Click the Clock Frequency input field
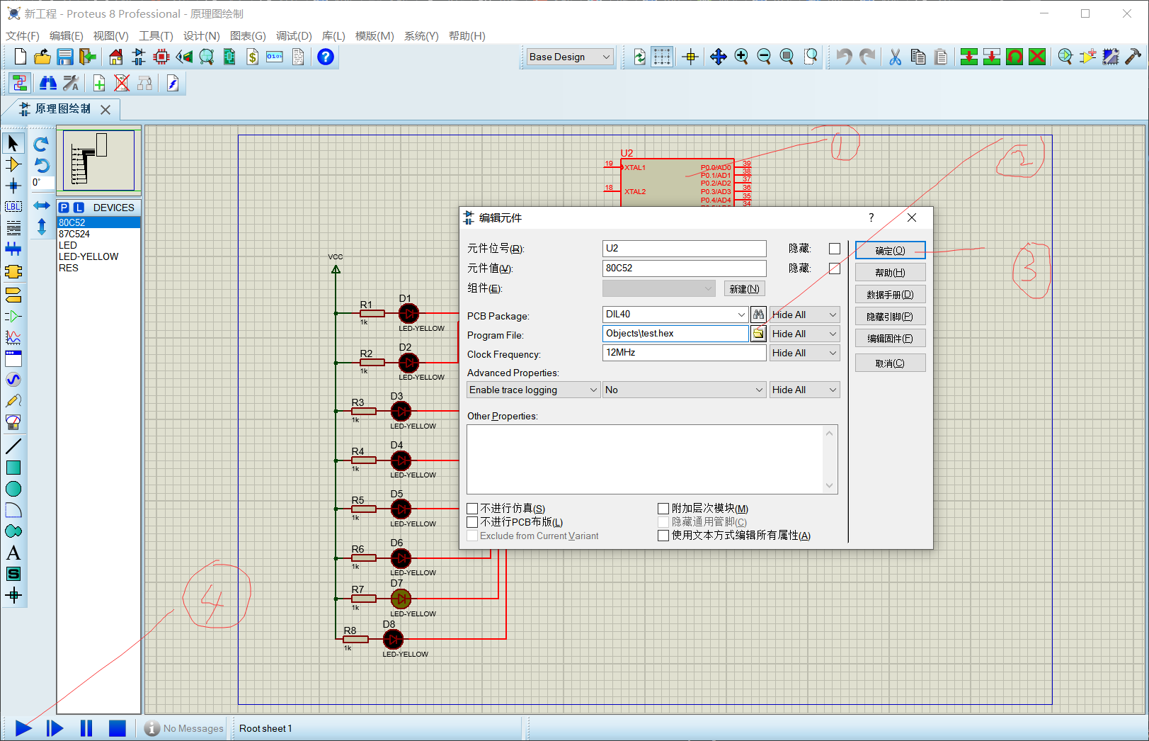The width and height of the screenshot is (1149, 741). point(684,353)
